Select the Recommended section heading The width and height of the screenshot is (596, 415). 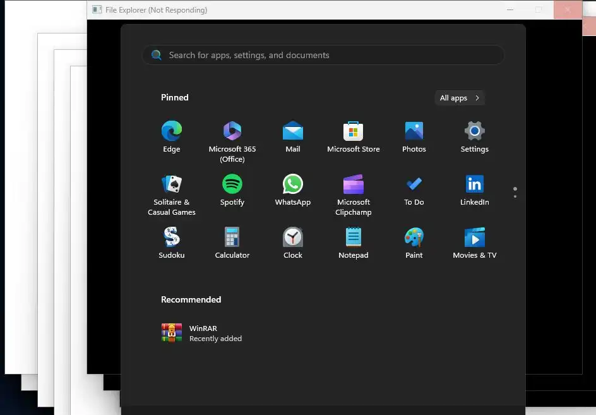tap(191, 300)
